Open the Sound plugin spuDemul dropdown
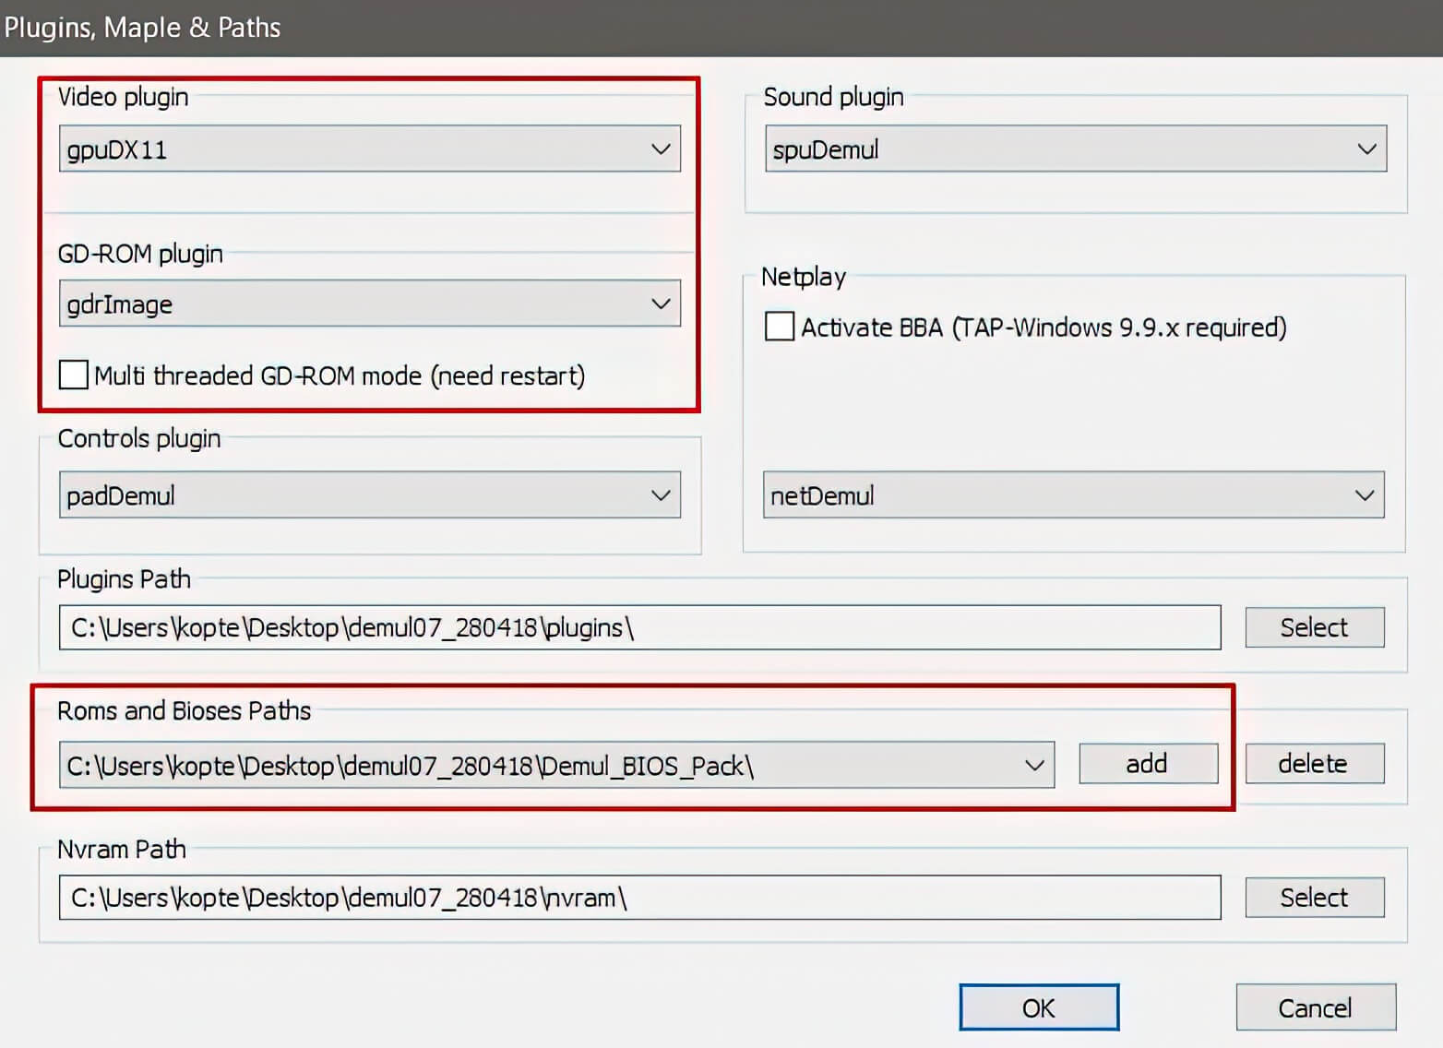 [x=1075, y=149]
